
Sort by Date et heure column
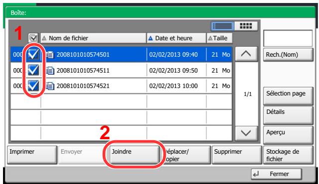point(176,38)
